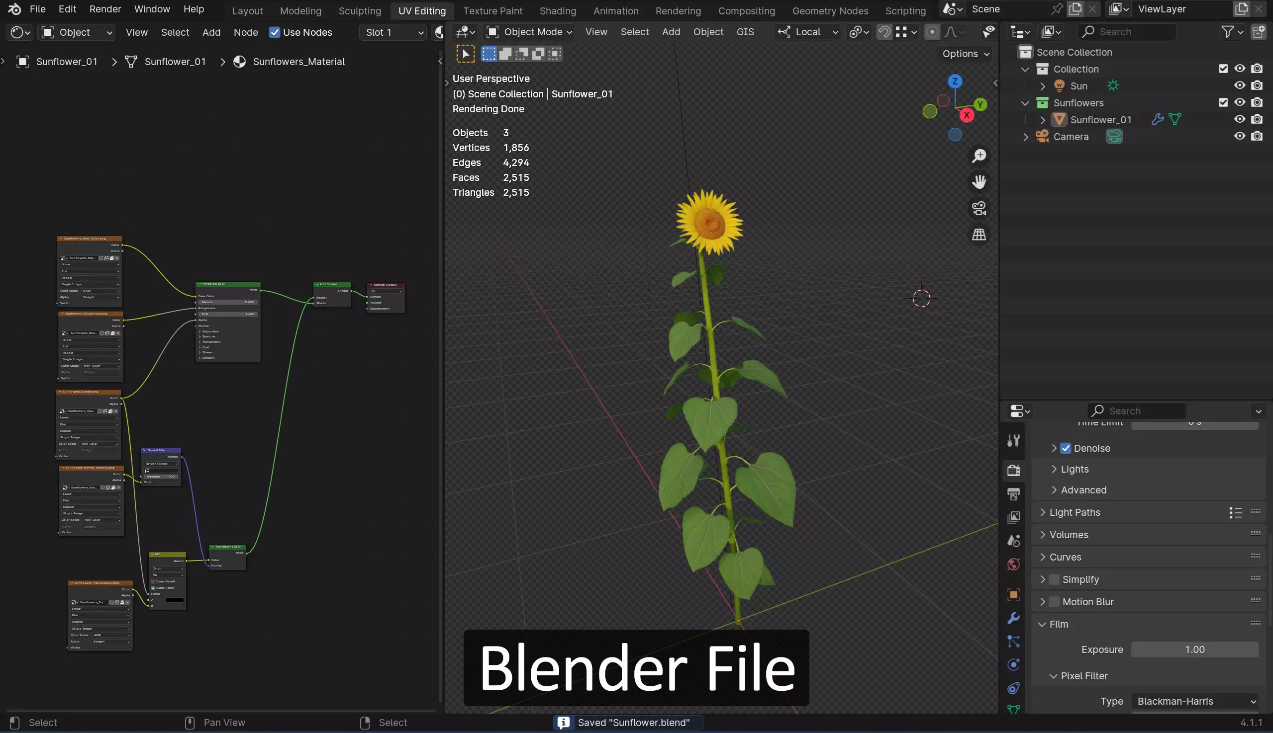The width and height of the screenshot is (1273, 733).
Task: Toggle the Use Nodes checkbox
Action: tap(274, 32)
